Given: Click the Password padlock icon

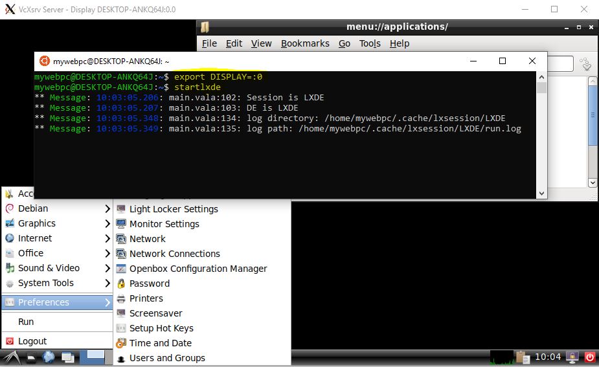Looking at the screenshot, I should tap(121, 284).
